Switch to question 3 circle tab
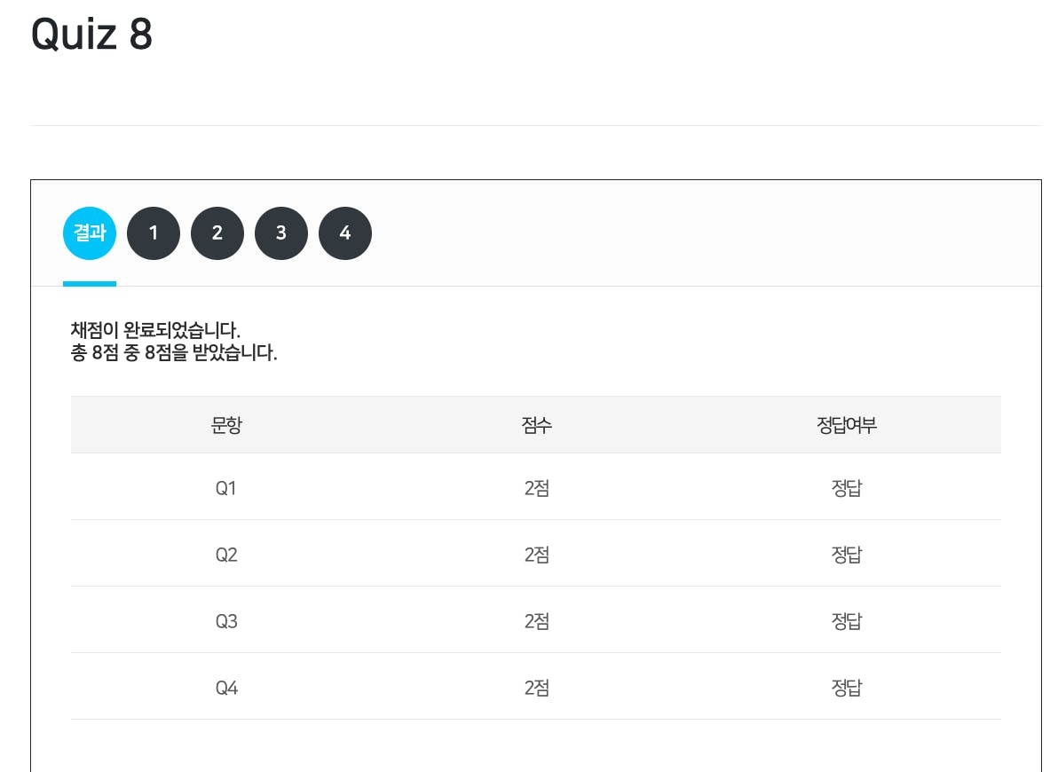The height and width of the screenshot is (772, 1058). [281, 233]
